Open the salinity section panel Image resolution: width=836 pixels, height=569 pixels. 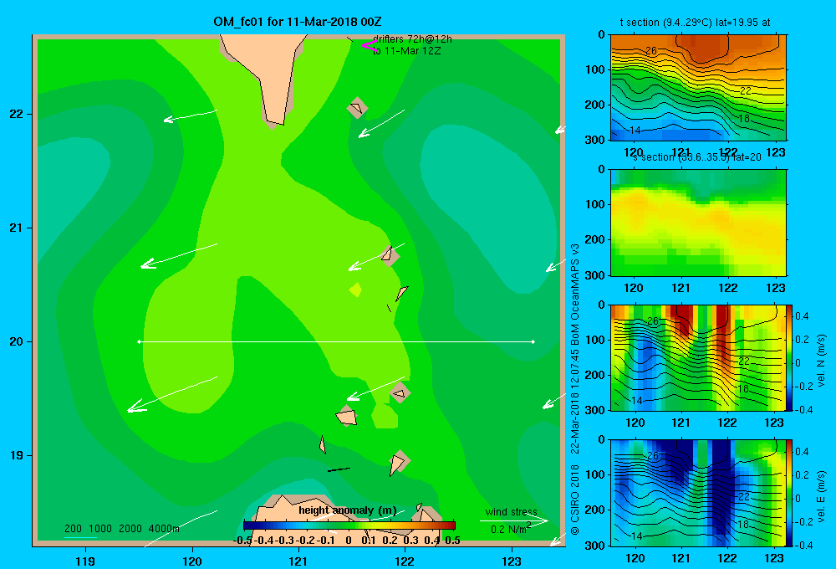[x=698, y=223]
